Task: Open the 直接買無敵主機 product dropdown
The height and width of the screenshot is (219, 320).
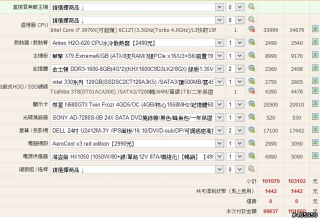Action: (x=137, y=7)
